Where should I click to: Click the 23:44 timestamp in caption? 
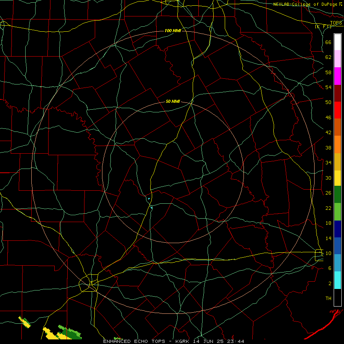point(236,341)
